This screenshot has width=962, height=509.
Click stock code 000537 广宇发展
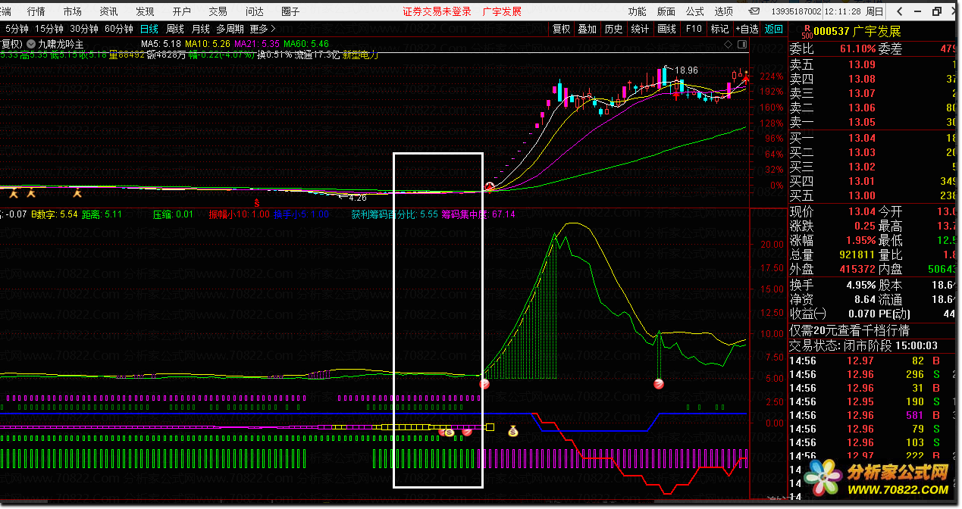click(x=858, y=31)
